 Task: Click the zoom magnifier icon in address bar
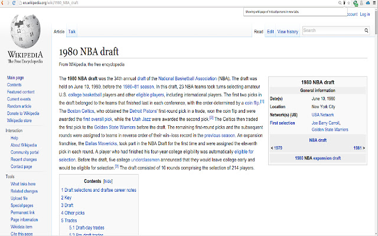tap(340, 3)
